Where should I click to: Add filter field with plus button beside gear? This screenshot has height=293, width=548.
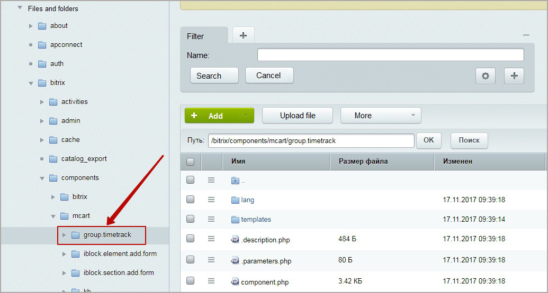coord(514,76)
